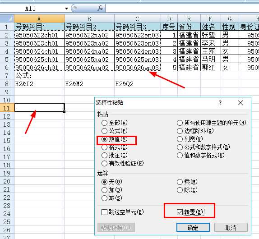This screenshot has height=239, width=259.
Task: Select the 数值(V) paste option
Action: (x=115, y=139)
